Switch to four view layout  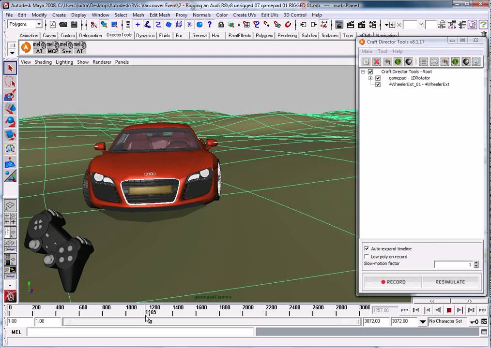point(10,219)
